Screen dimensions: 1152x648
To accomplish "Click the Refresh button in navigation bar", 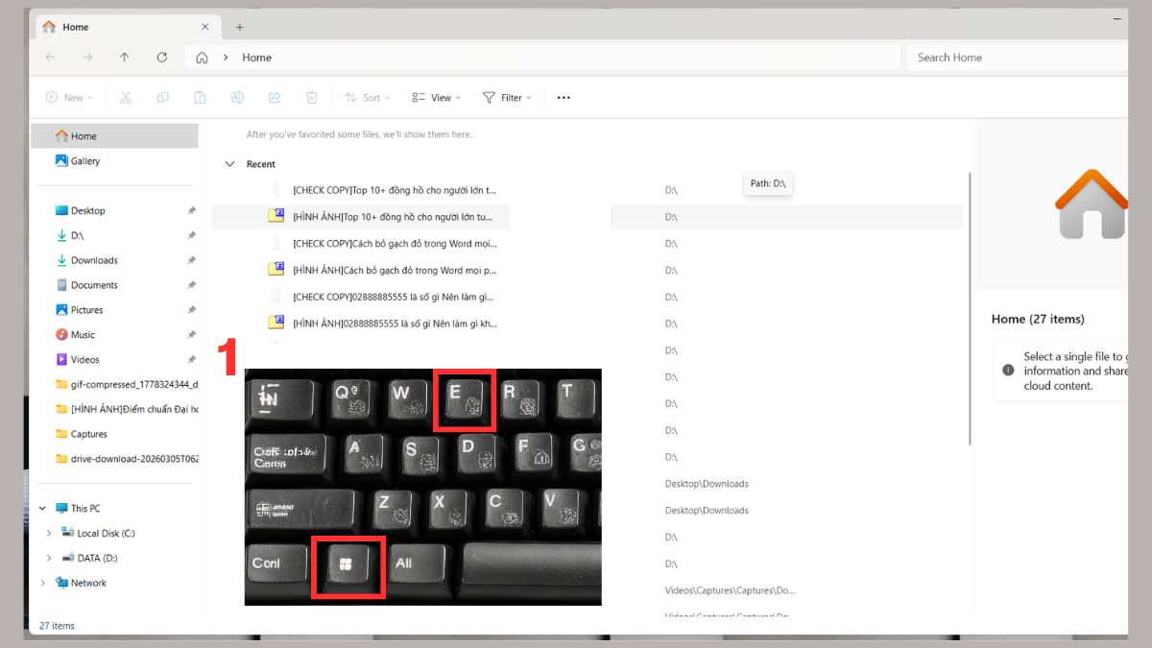I will 161,58.
